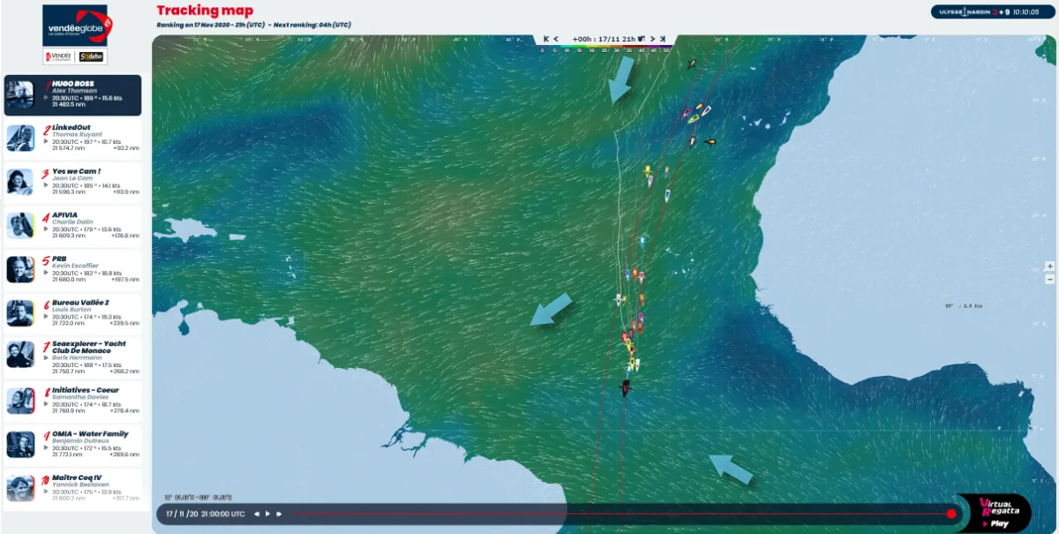Viewport: 1059px width, 534px height.
Task: Click the HUGO BOSS card play triangle
Action: 46,97
